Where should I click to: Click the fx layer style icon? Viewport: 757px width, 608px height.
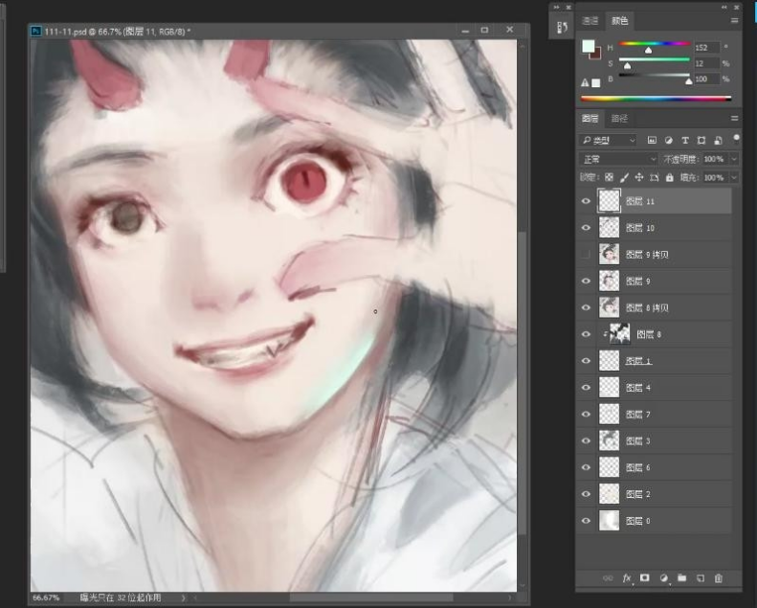(x=627, y=578)
